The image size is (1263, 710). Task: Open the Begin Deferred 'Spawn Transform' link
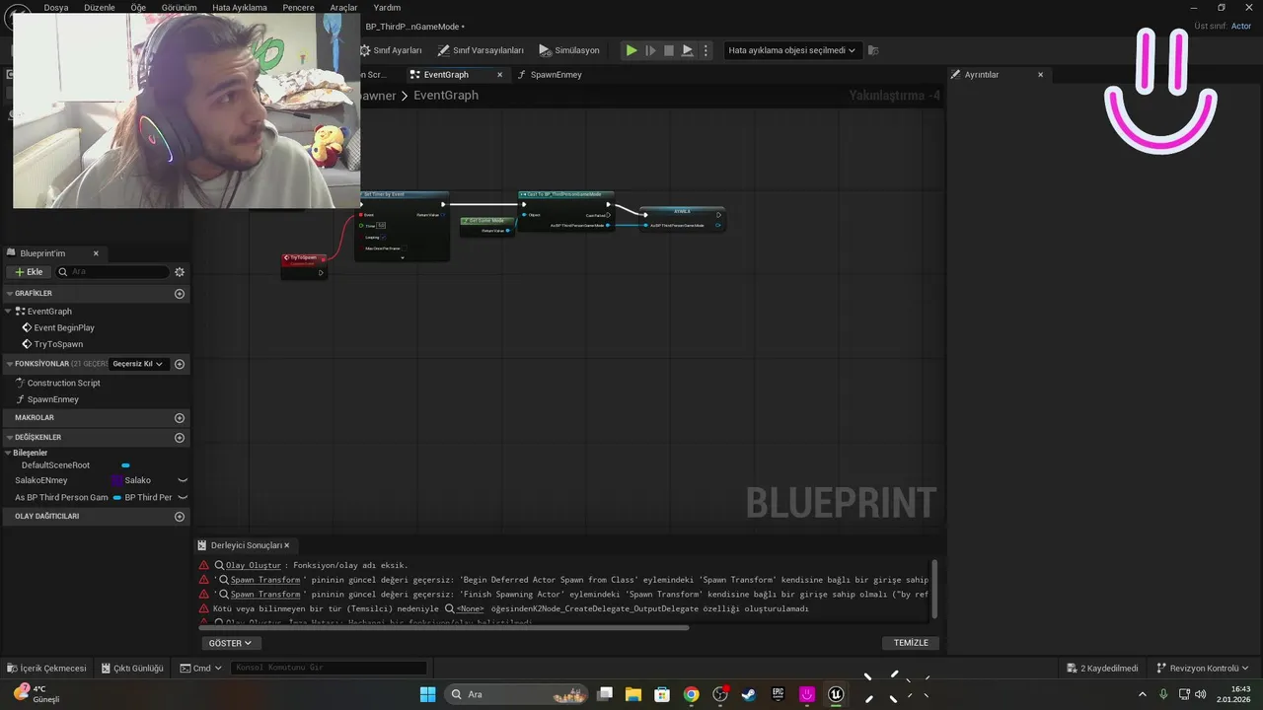click(x=265, y=580)
